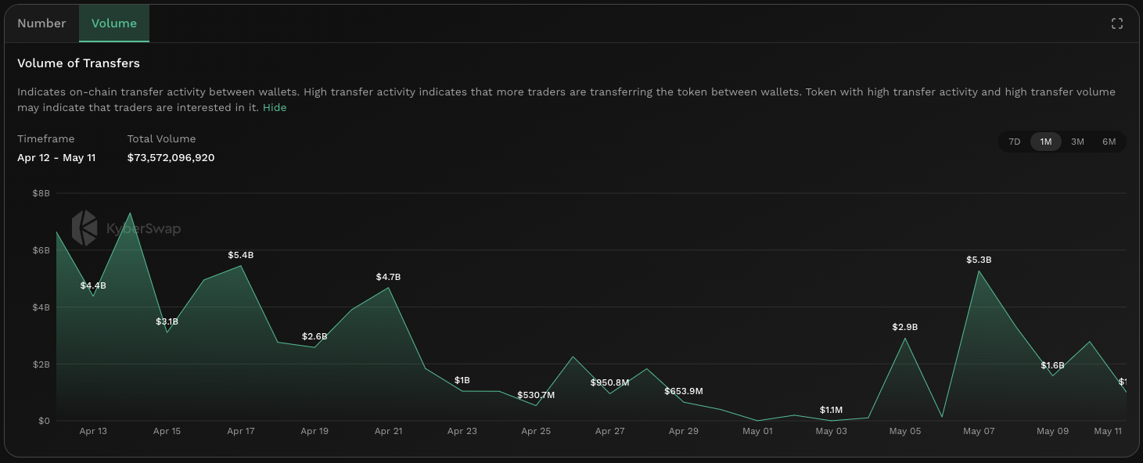The width and height of the screenshot is (1143, 463).
Task: Choose the 1M timeframe option
Action: point(1045,142)
